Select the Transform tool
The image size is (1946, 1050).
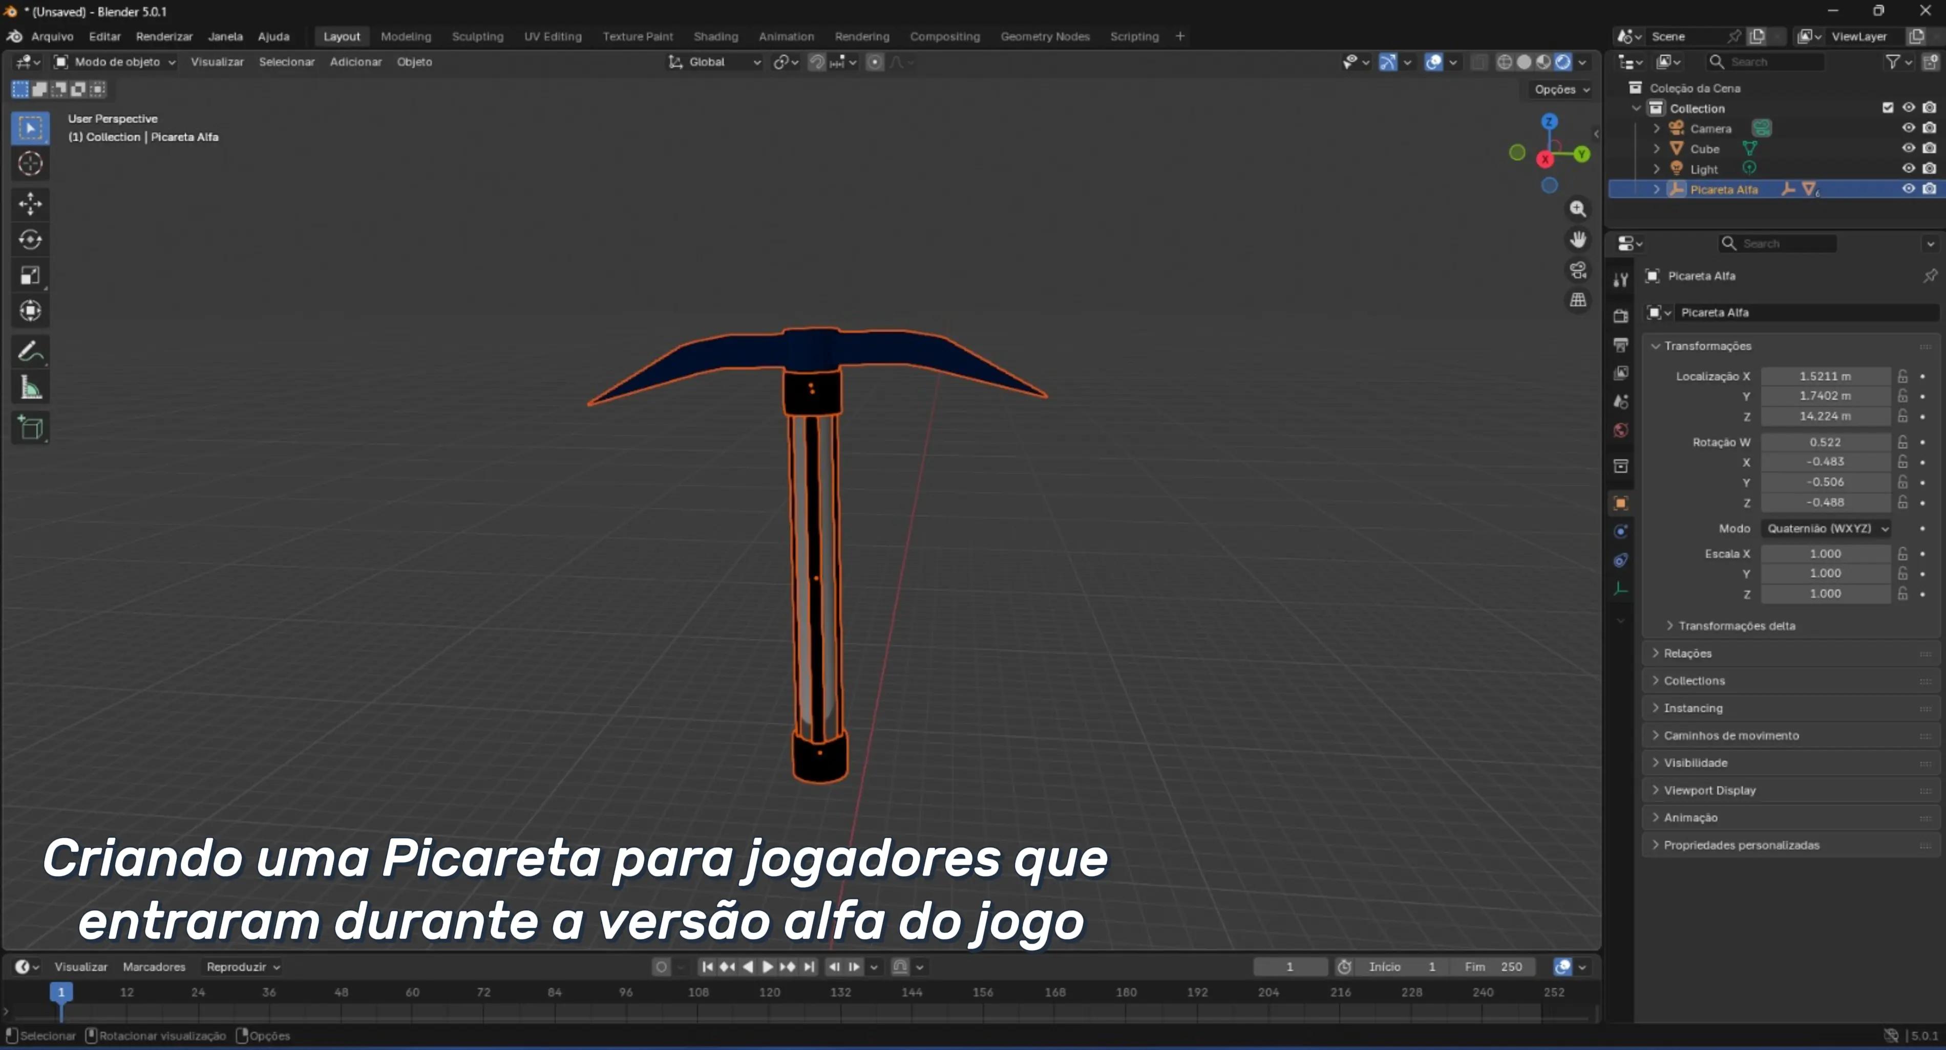point(30,311)
